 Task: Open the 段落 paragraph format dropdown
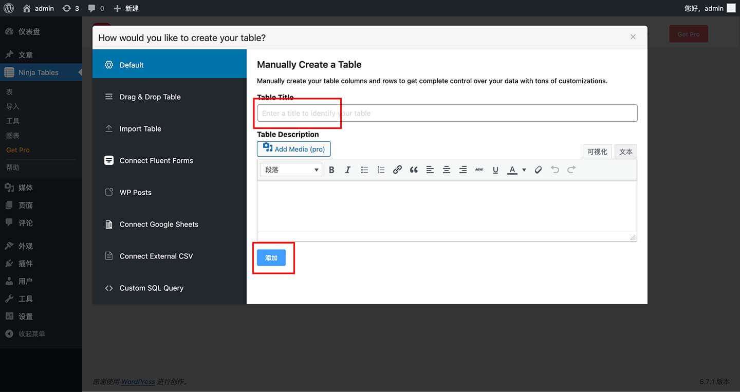click(291, 170)
